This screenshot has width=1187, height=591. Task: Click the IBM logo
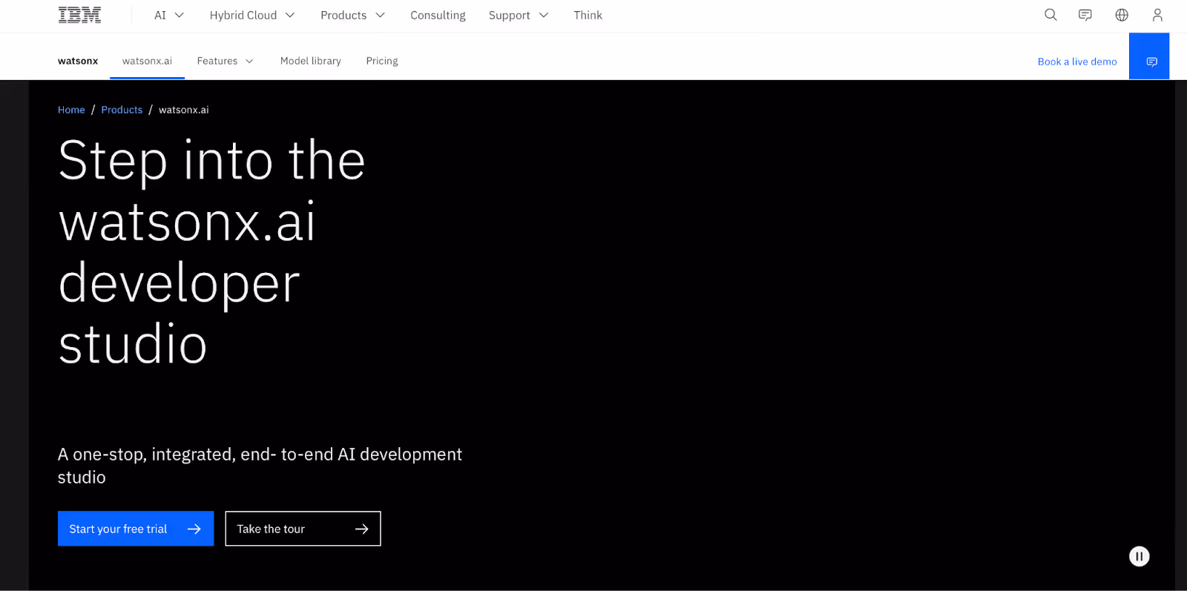coord(79,15)
